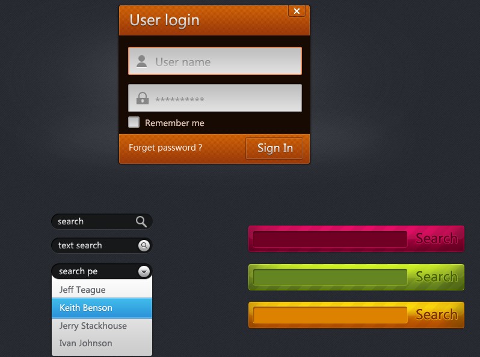The width and height of the screenshot is (480, 357).
Task: Click the orange Search button
Action: click(x=436, y=314)
